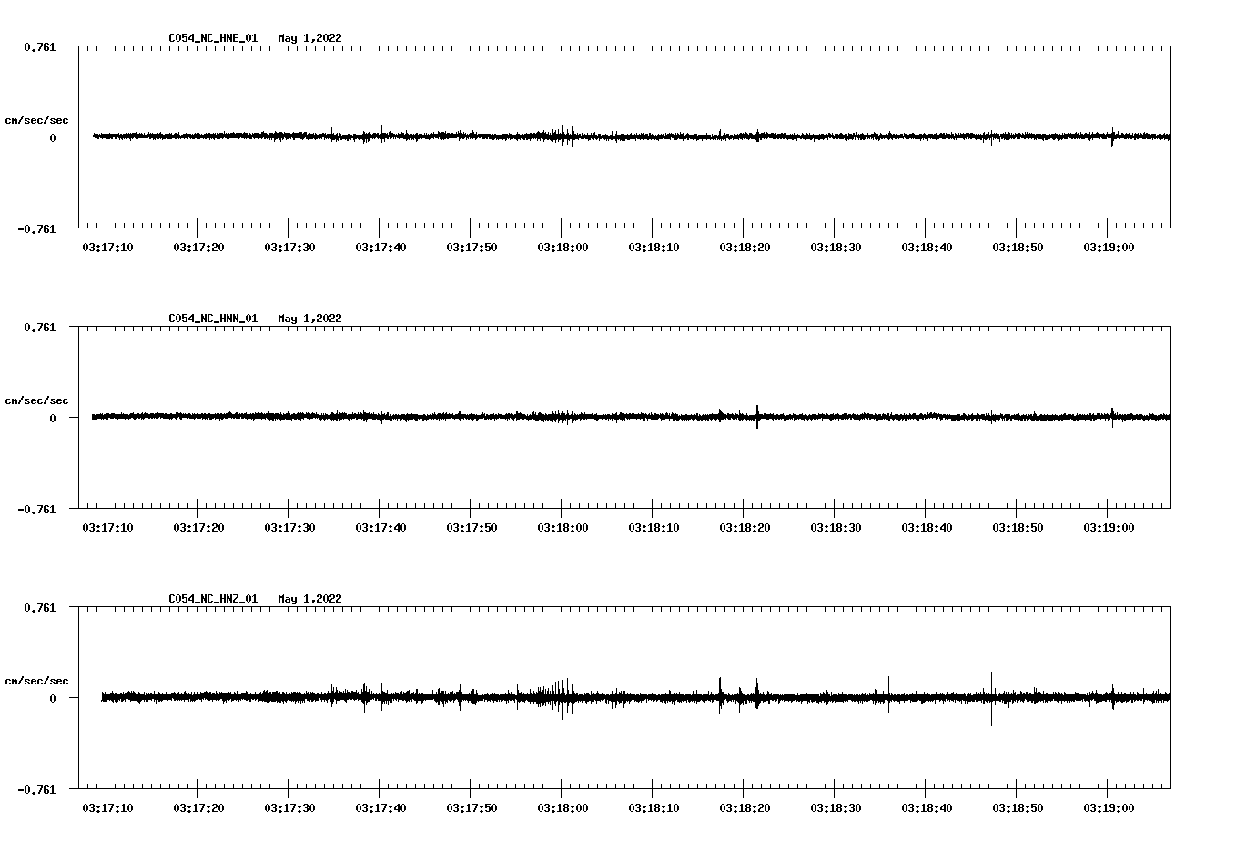
Task: Click the 0.761 upper limit on HNN axis
Action: pyautogui.click(x=39, y=327)
